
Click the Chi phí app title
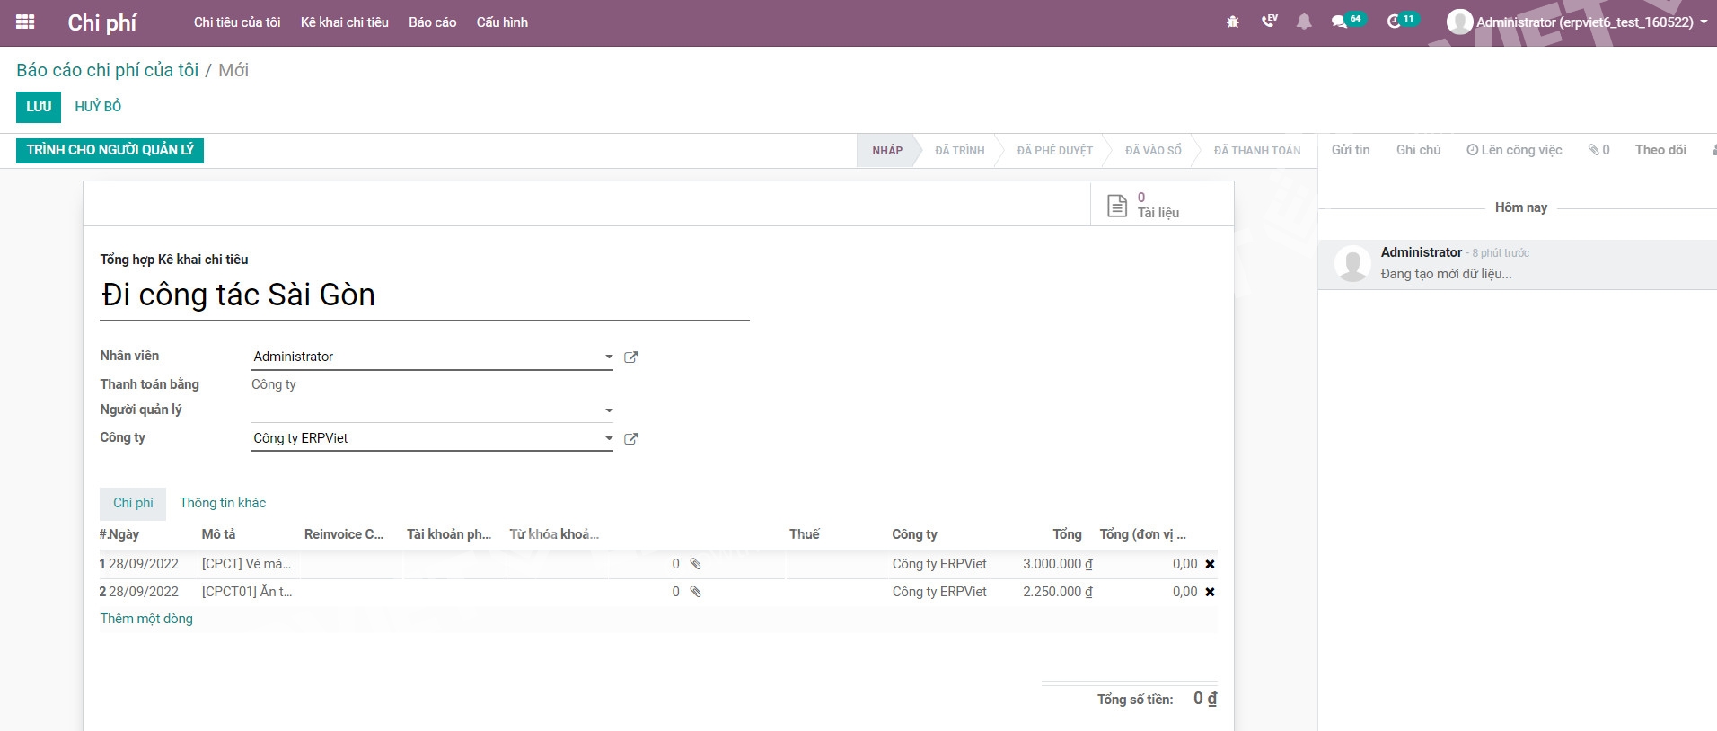[x=101, y=22]
